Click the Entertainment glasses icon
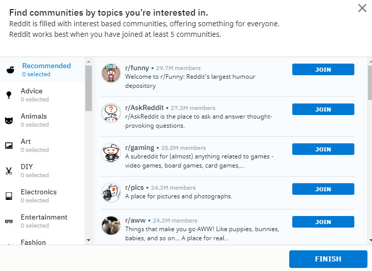Image resolution: width=372 pixels, height=271 pixels. 9,222
